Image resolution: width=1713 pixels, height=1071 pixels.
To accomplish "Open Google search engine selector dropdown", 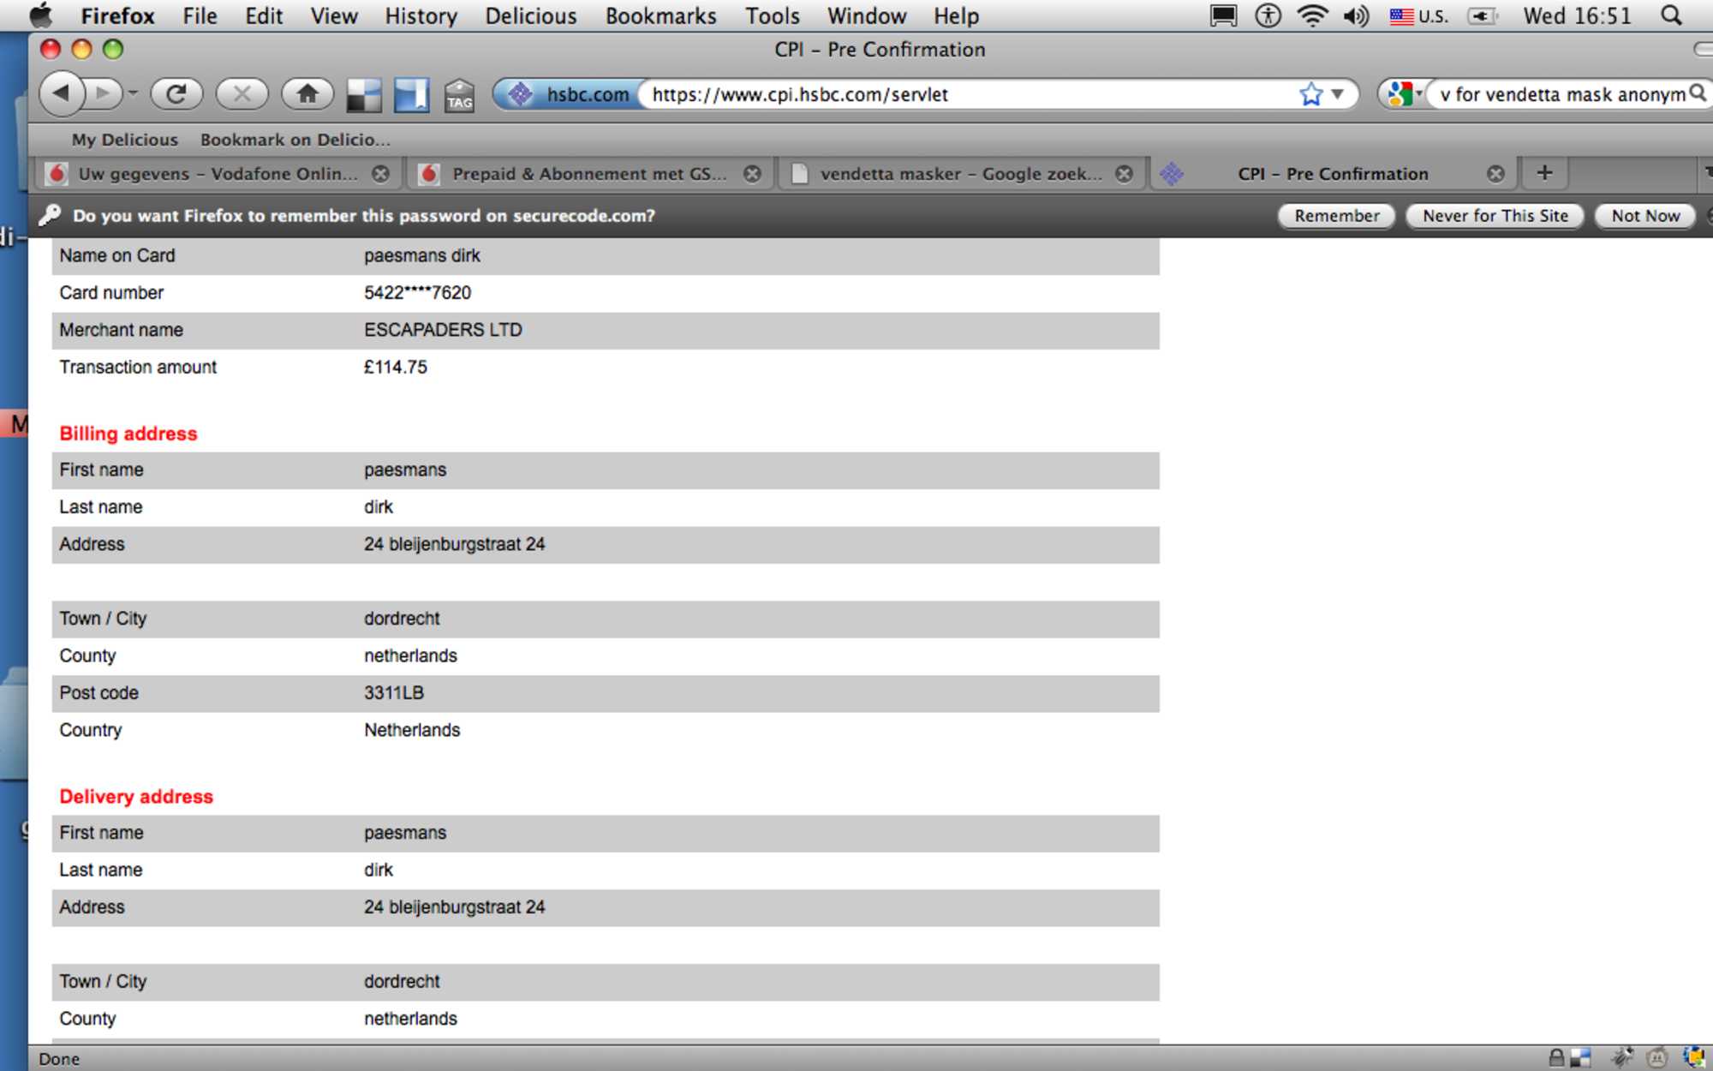I will pyautogui.click(x=1404, y=93).
